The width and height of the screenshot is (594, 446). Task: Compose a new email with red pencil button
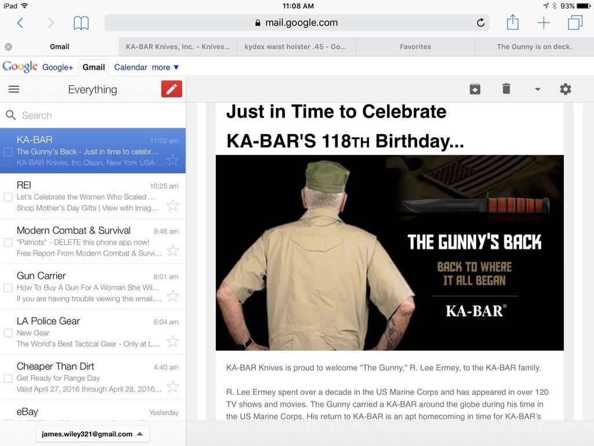[x=172, y=89]
